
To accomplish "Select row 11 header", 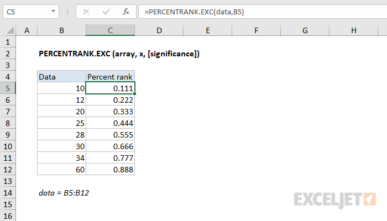I will coord(8,158).
